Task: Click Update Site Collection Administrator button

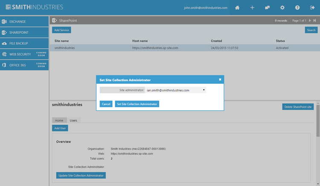Action: tap(81, 175)
